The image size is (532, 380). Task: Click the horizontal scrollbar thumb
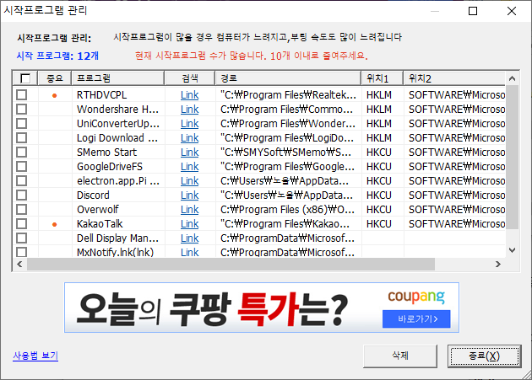click(231, 264)
